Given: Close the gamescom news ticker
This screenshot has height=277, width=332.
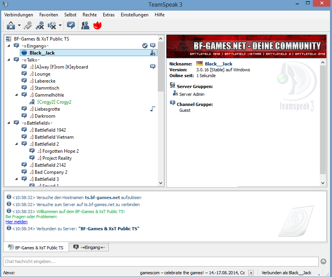Looking at the screenshot, I should coord(251,273).
